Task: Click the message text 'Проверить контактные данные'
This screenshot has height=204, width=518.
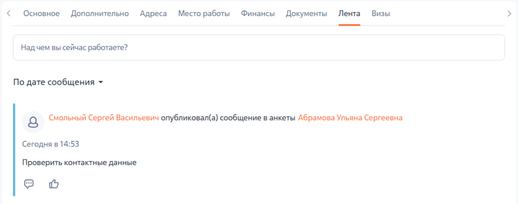Action: click(x=79, y=163)
